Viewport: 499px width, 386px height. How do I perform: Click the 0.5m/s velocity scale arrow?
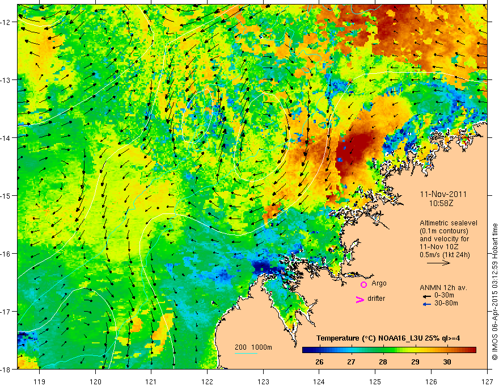pyautogui.click(x=438, y=263)
